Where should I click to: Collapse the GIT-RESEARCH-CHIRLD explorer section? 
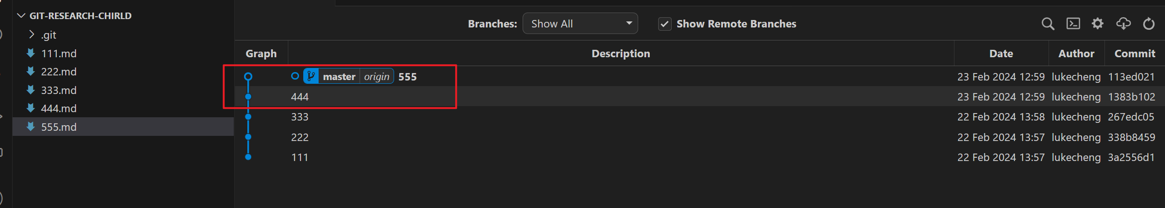21,16
